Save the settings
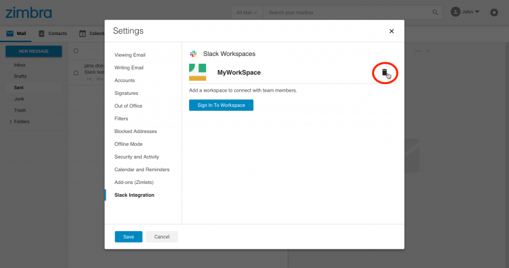Viewport: 509px width, 268px height. (129, 237)
